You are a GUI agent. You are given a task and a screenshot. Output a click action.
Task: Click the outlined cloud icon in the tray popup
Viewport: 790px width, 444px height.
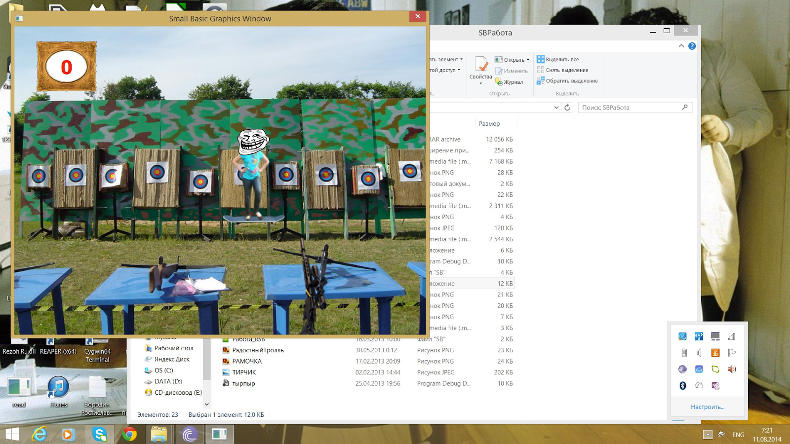coord(699,385)
